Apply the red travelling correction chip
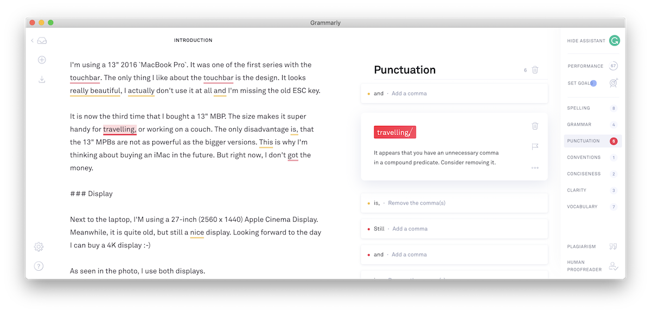Viewport: 651px width, 313px height. coord(395,132)
